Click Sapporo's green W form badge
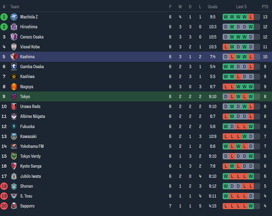 (251, 206)
